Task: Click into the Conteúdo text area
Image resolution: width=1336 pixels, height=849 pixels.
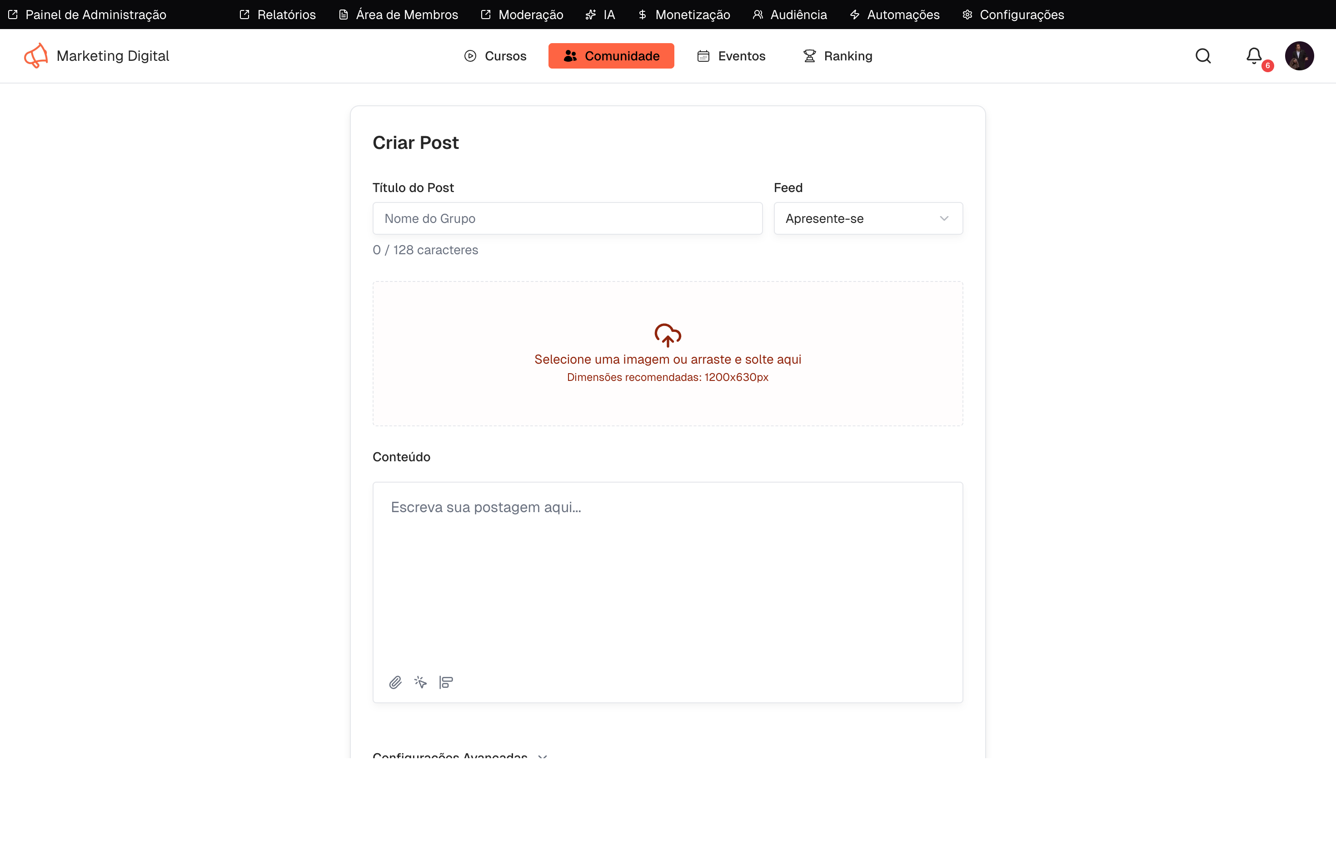Action: (x=668, y=576)
